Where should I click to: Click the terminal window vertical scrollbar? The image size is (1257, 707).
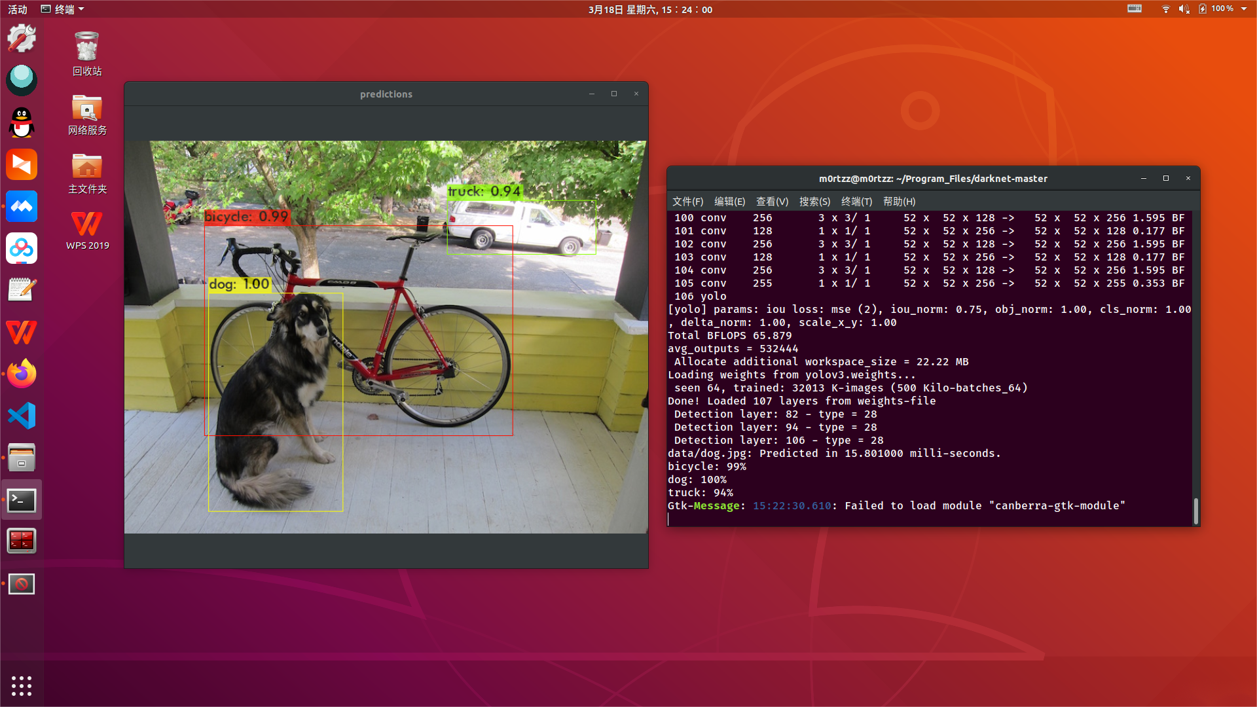tap(1195, 511)
